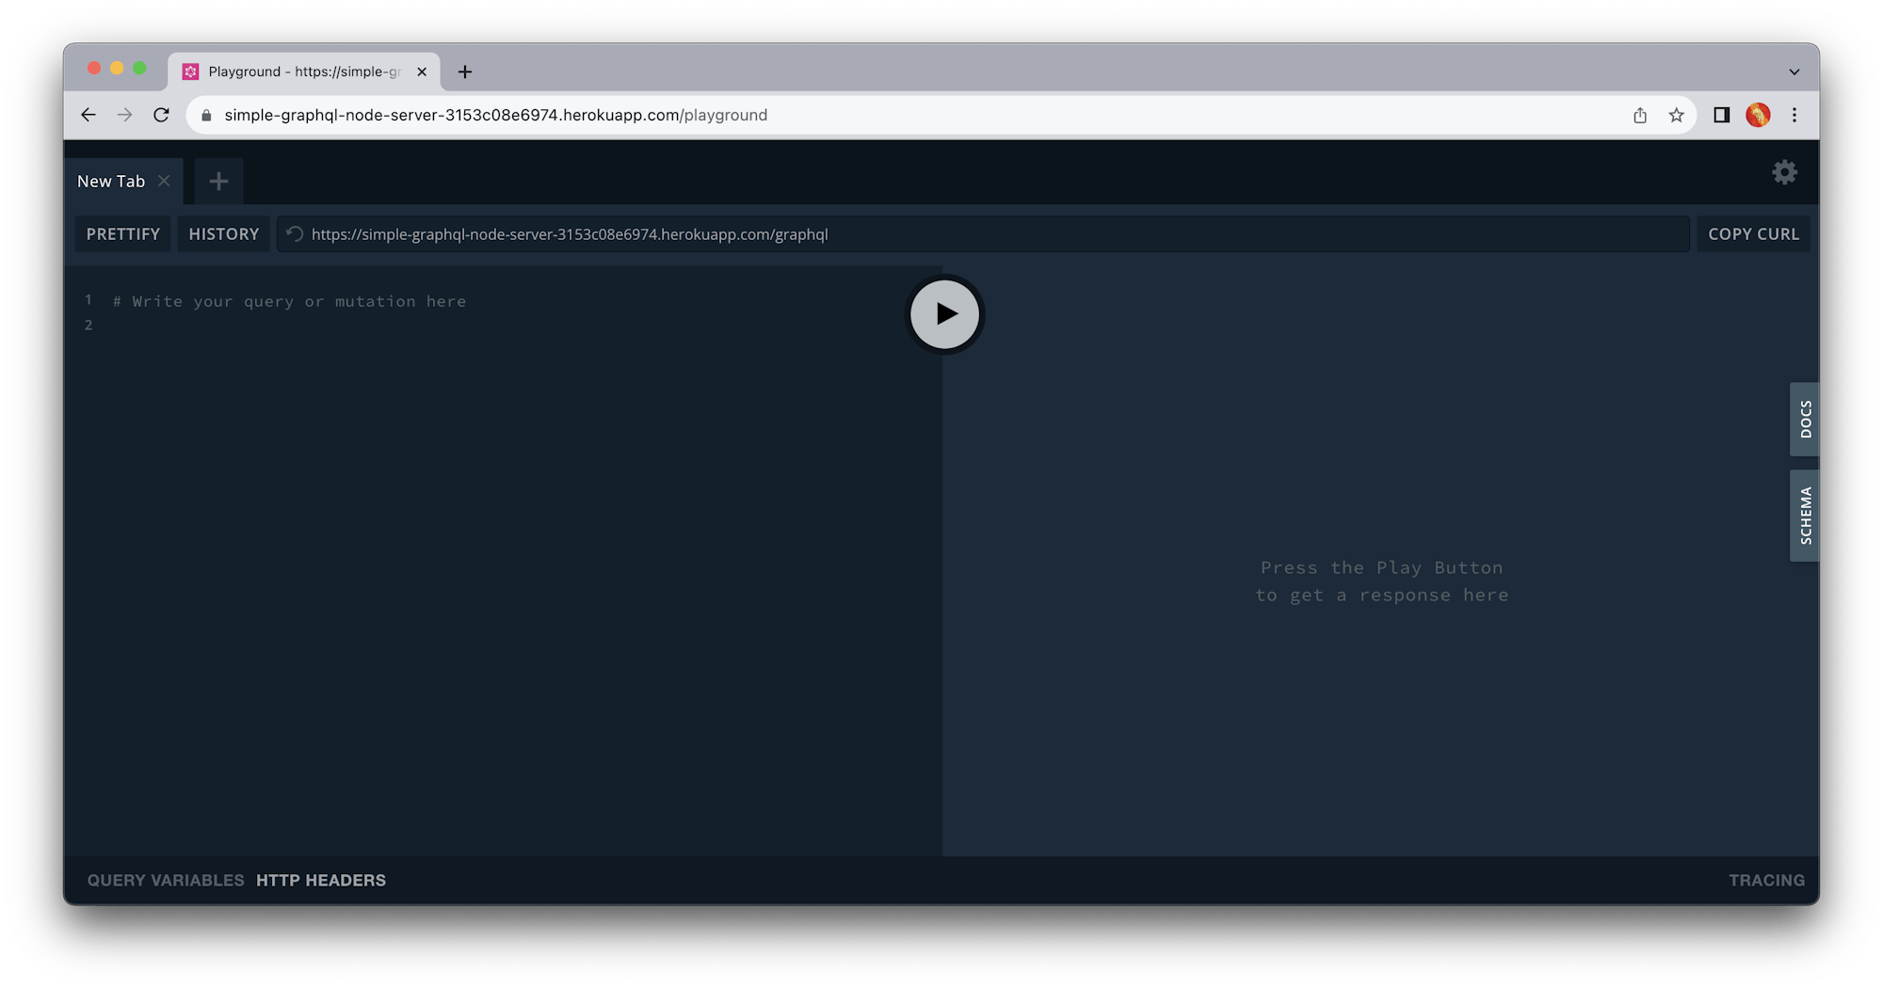Click the reload icon inside endpoint URL field

[293, 234]
